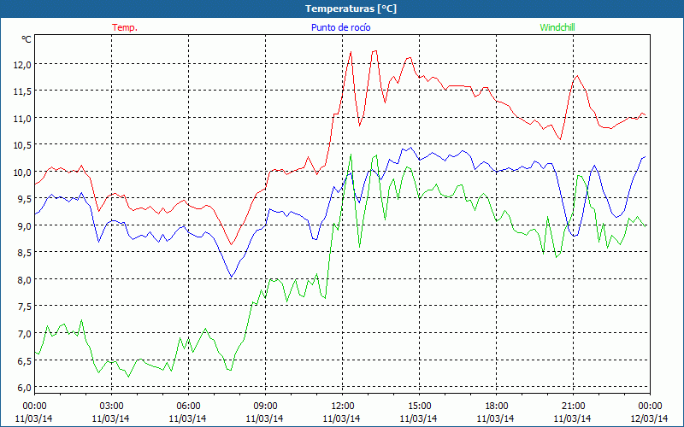The height and width of the screenshot is (427, 684).
Task: Click the 9,5 y-axis value
Action: pyautogui.click(x=25, y=199)
